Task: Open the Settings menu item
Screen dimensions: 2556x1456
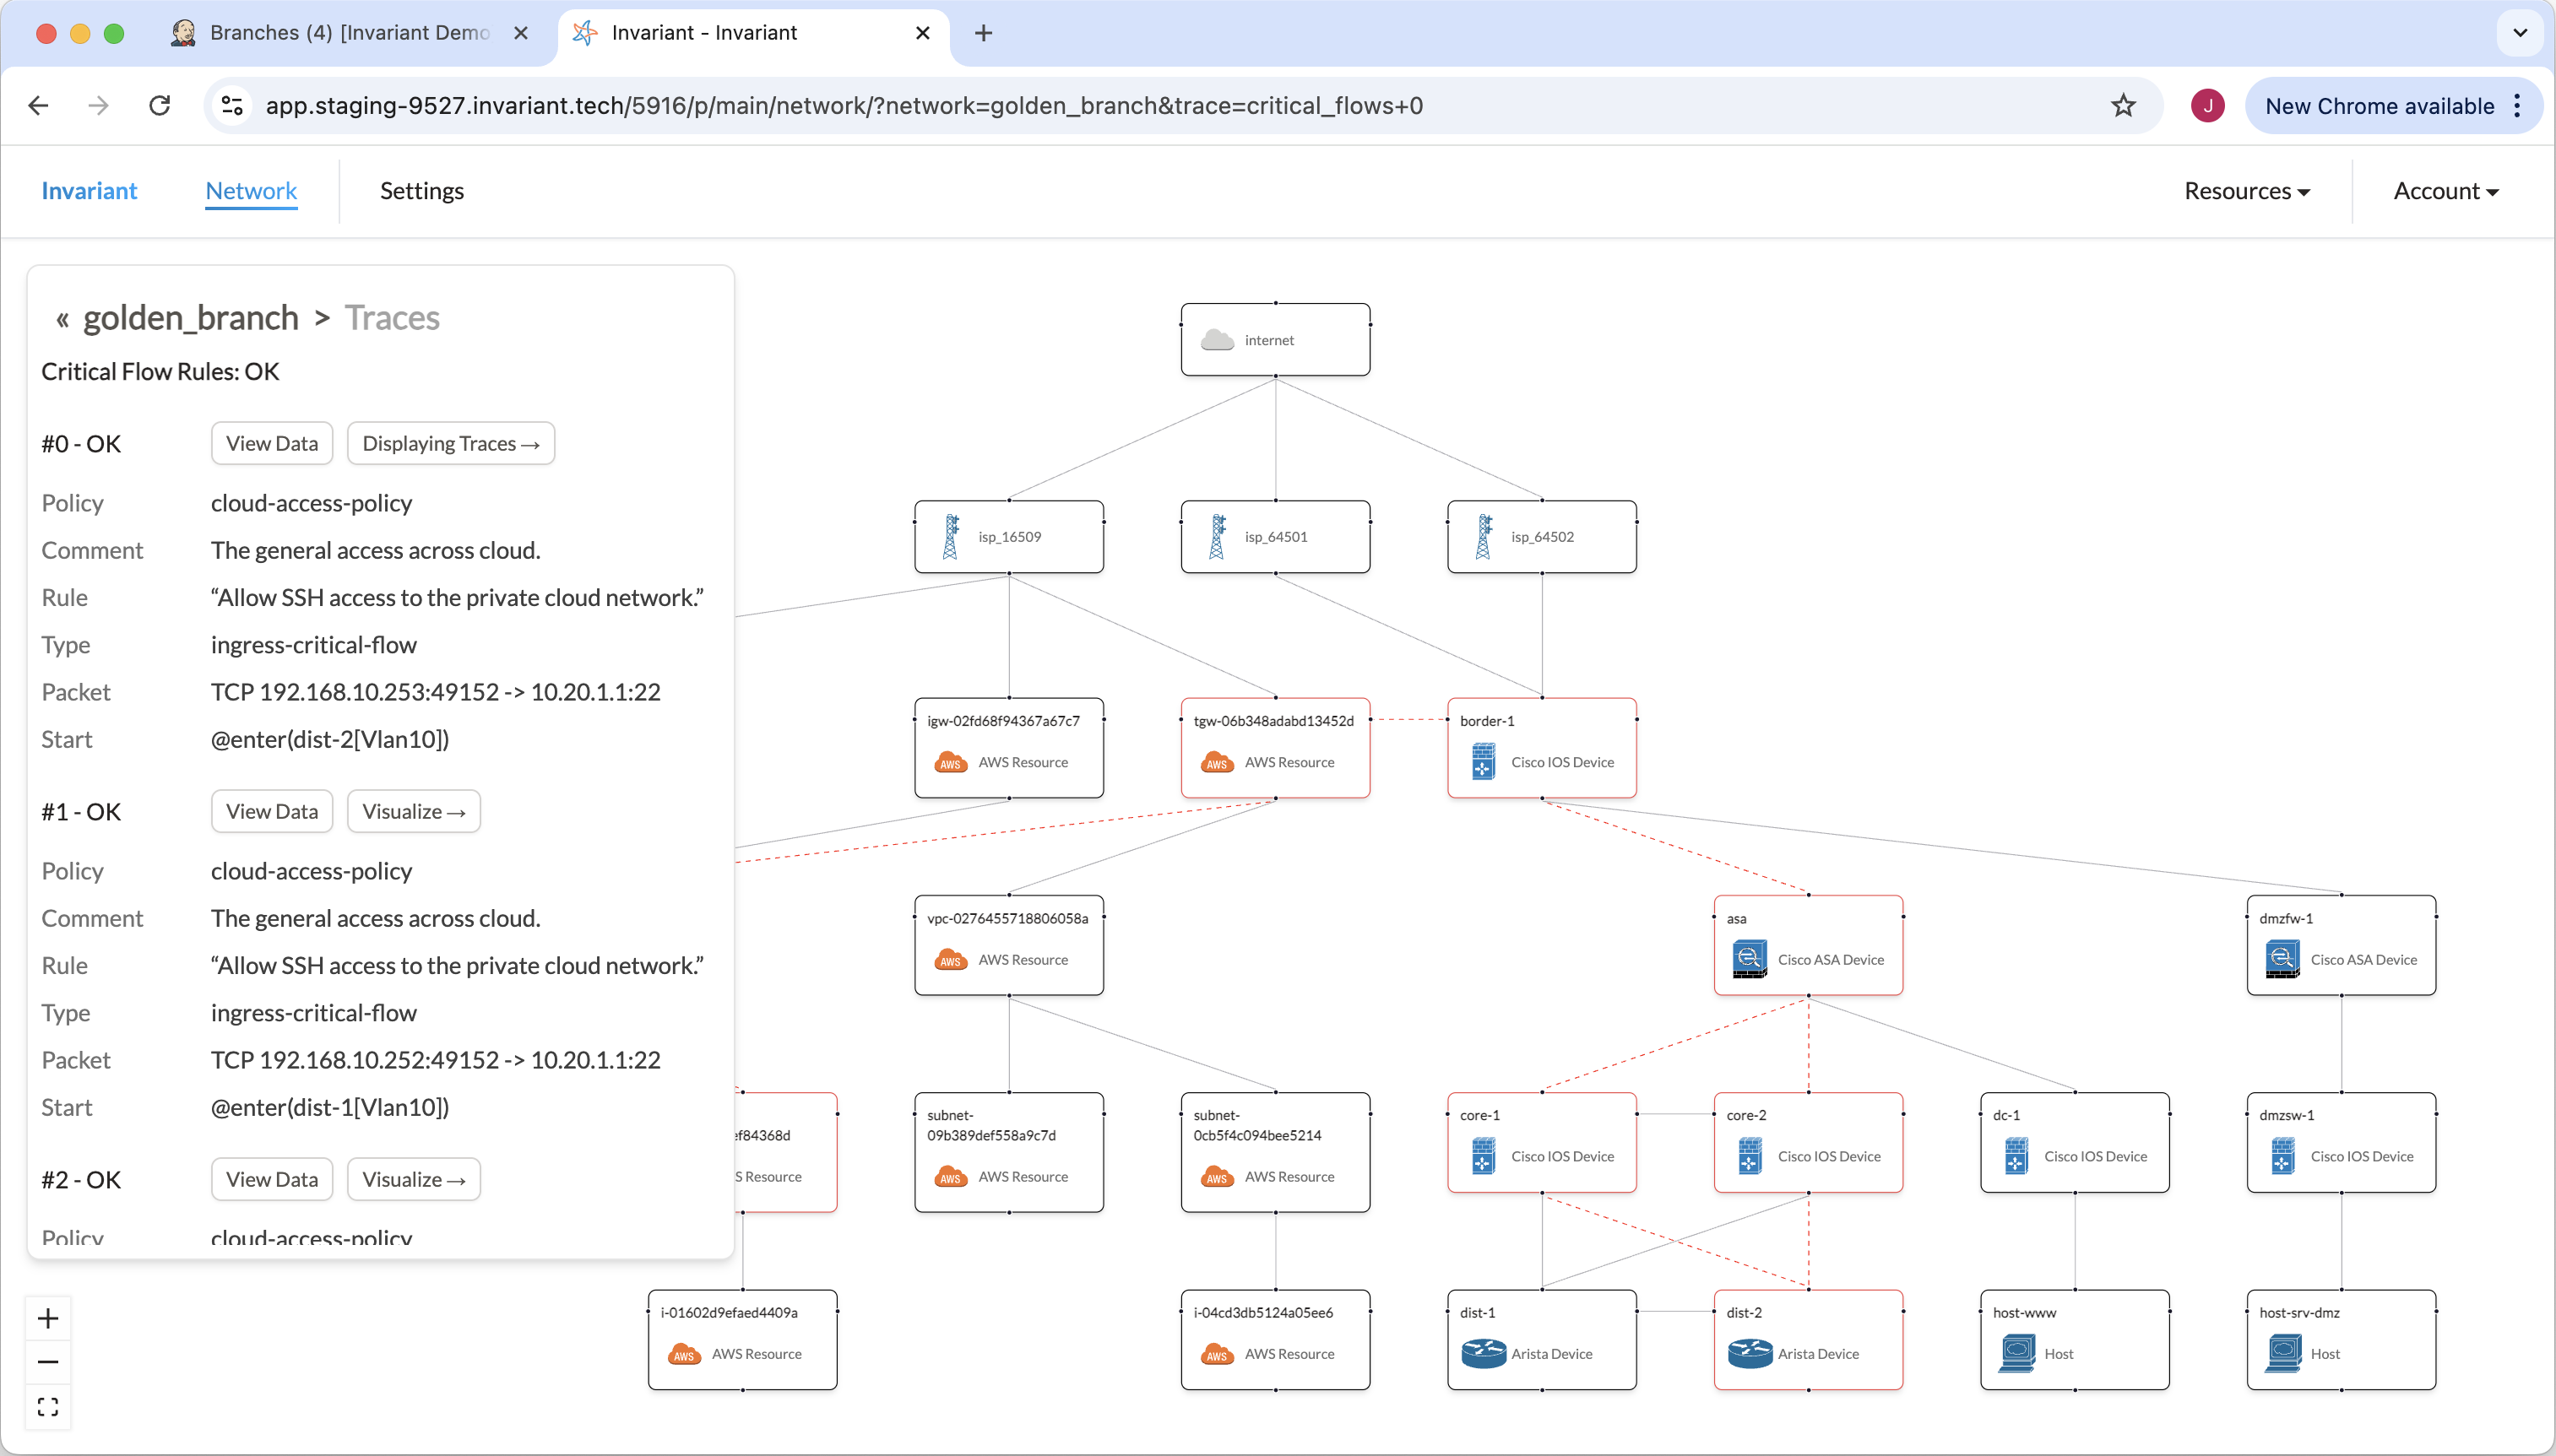Action: click(x=421, y=191)
